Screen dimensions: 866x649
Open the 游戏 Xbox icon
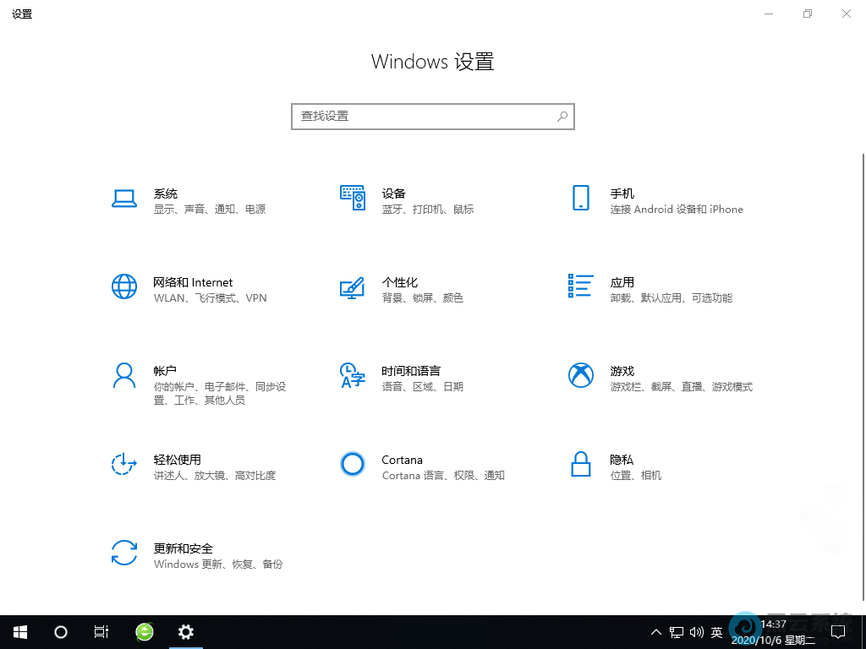[580, 375]
